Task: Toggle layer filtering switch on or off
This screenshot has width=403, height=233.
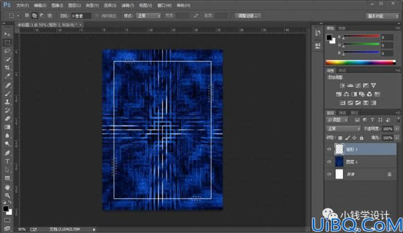Action: coord(397,120)
